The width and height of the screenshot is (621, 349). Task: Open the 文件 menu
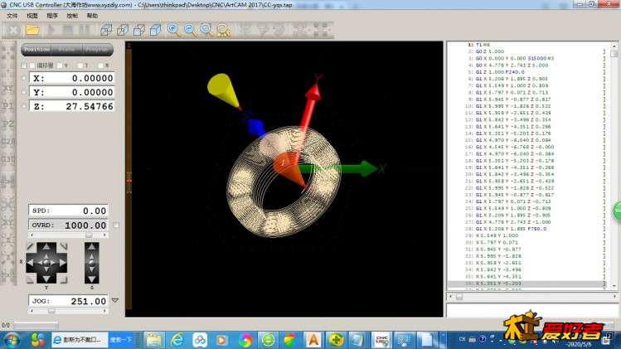12,16
